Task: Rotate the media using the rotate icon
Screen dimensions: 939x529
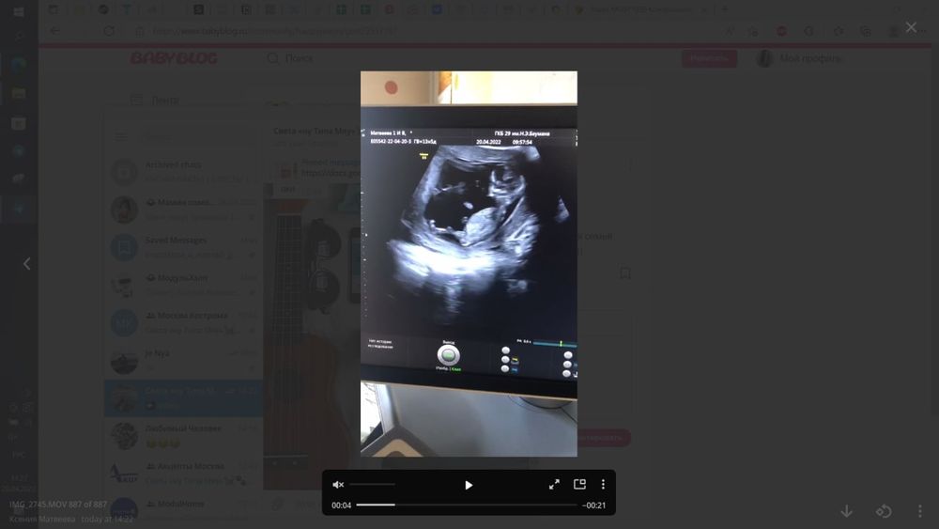Action: pos(884,511)
